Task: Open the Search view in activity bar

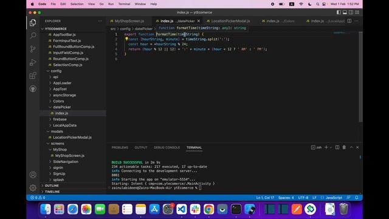Action: (33, 35)
